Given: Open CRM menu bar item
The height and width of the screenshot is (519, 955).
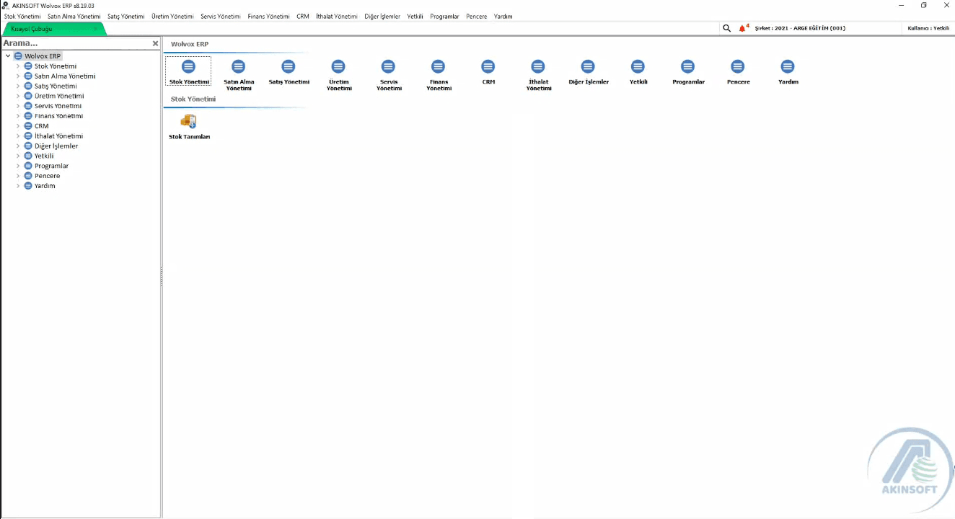Looking at the screenshot, I should click(303, 16).
